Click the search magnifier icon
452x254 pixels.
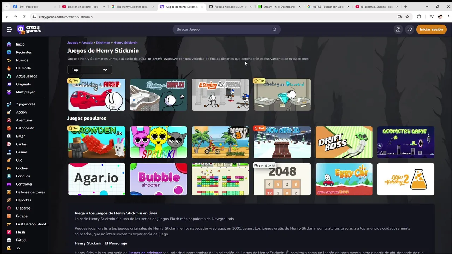[275, 29]
